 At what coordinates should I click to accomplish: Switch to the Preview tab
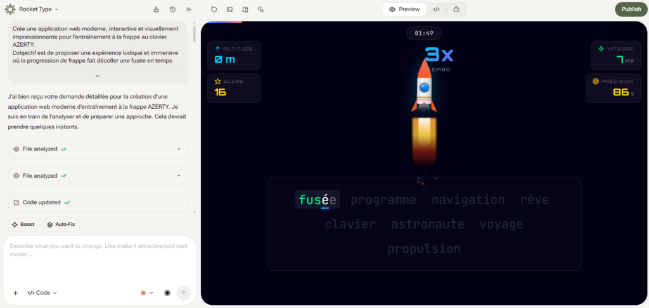click(x=404, y=9)
